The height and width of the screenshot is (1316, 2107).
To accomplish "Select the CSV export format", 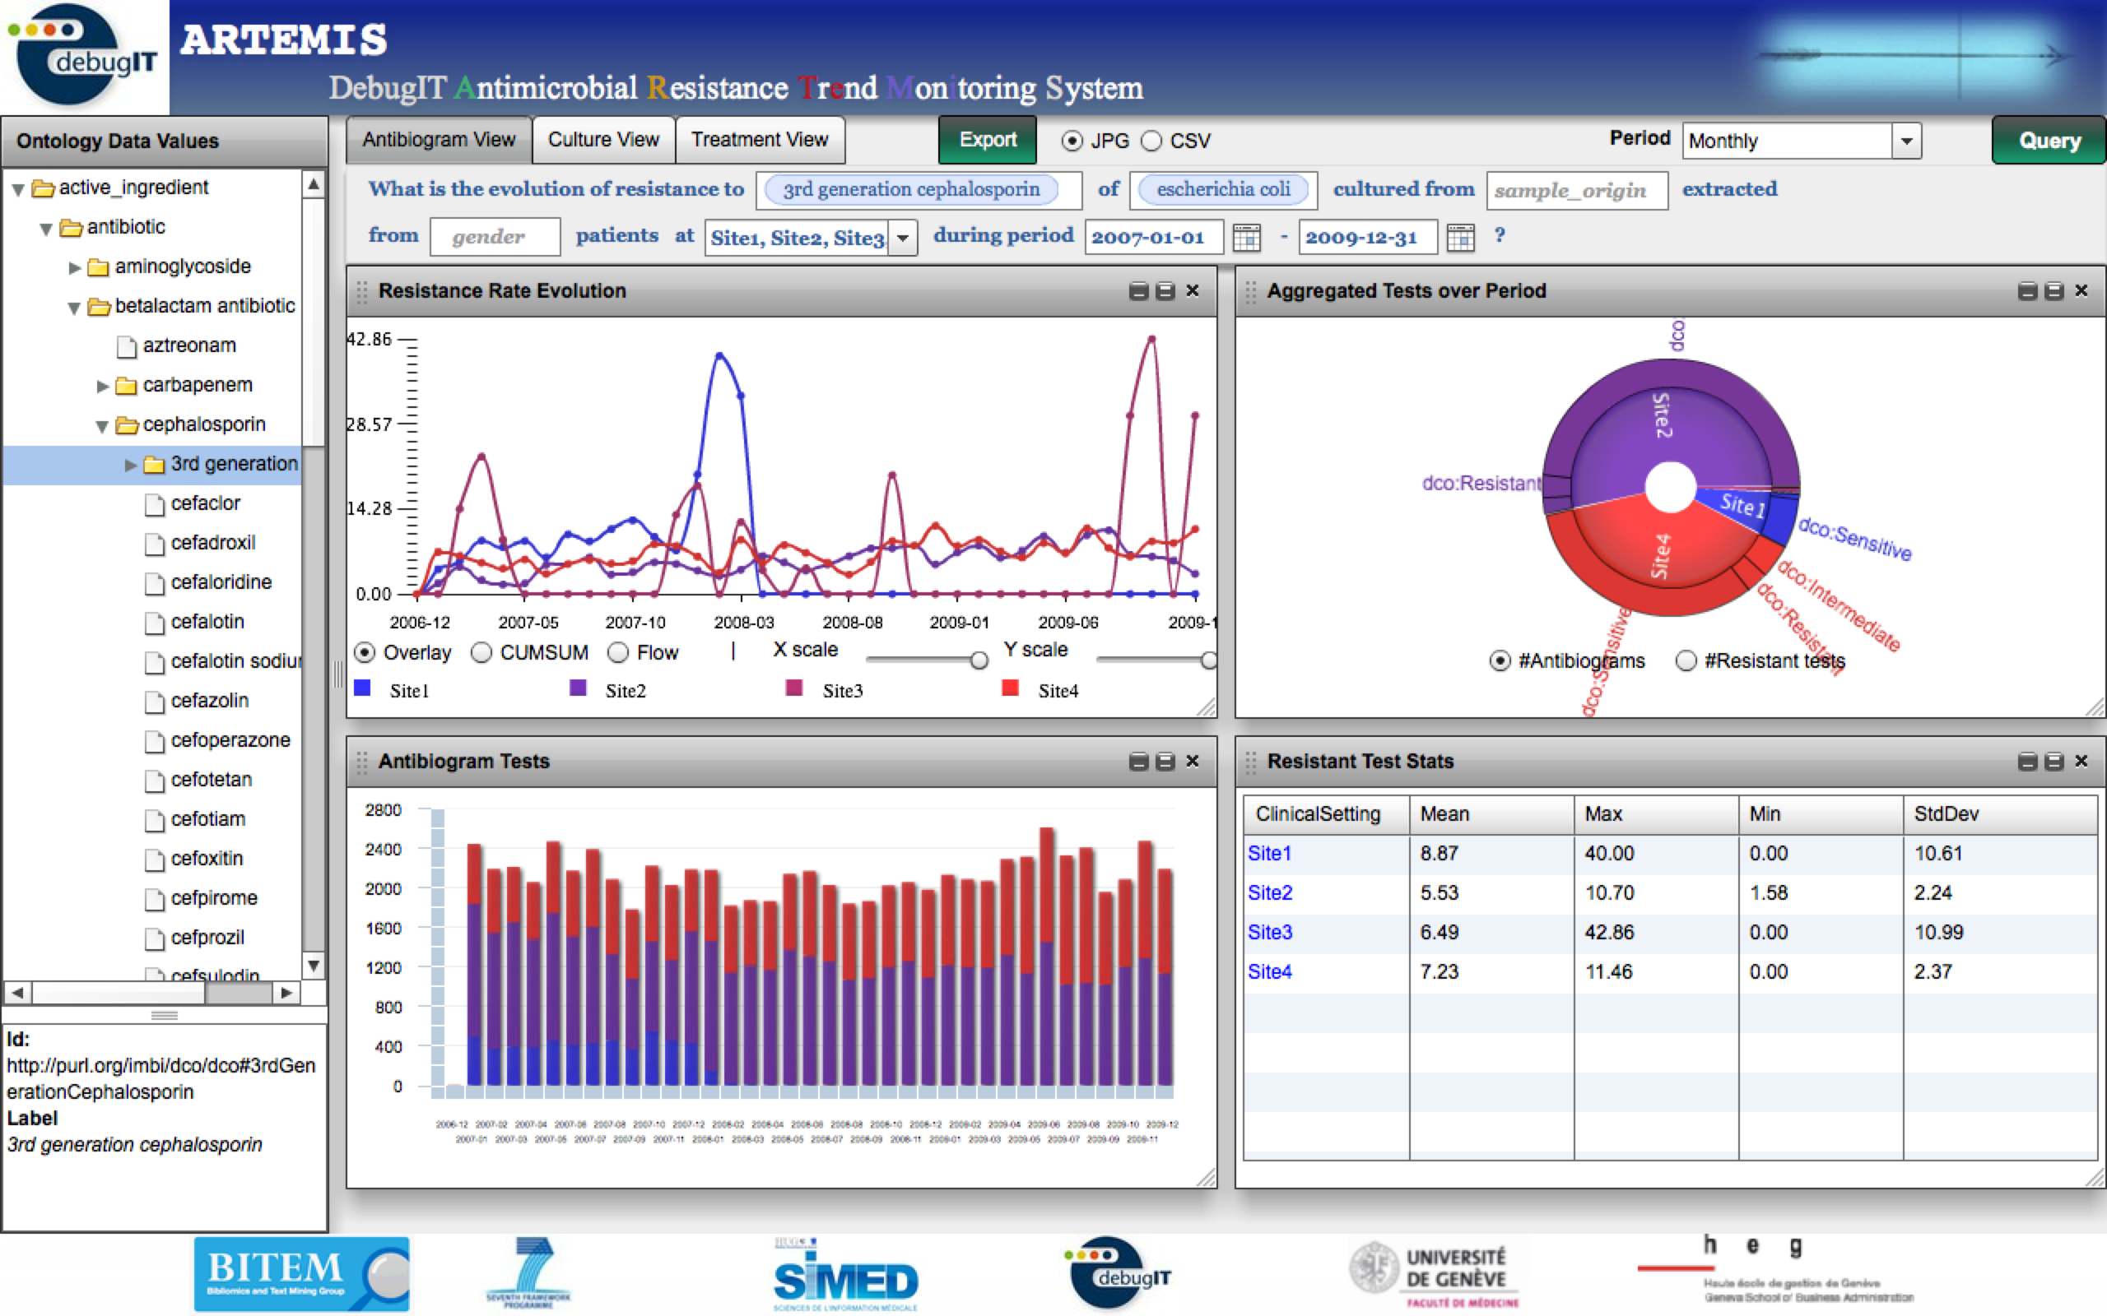I will pyautogui.click(x=1152, y=141).
